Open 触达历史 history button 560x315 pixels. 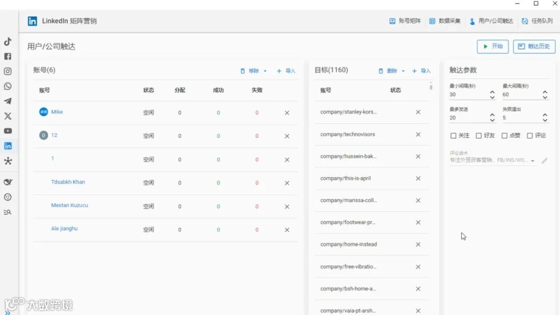point(534,47)
